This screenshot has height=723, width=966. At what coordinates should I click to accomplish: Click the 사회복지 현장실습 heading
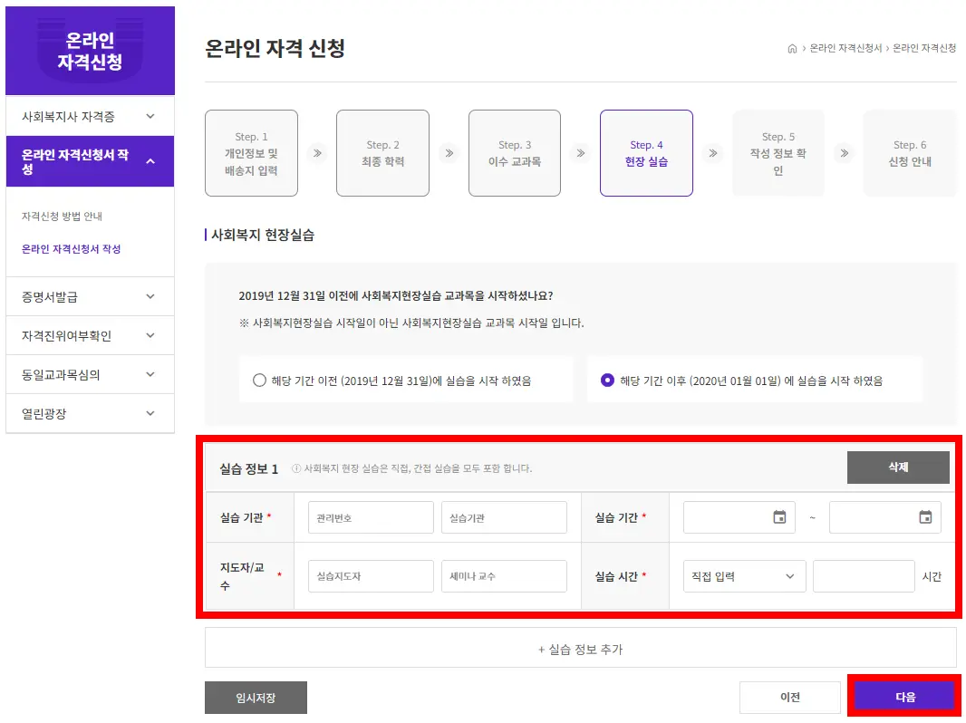[263, 235]
